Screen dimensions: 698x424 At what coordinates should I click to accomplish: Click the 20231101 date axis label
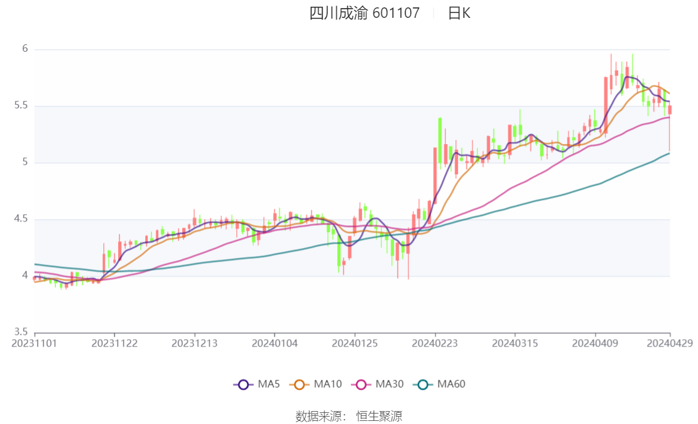34,343
